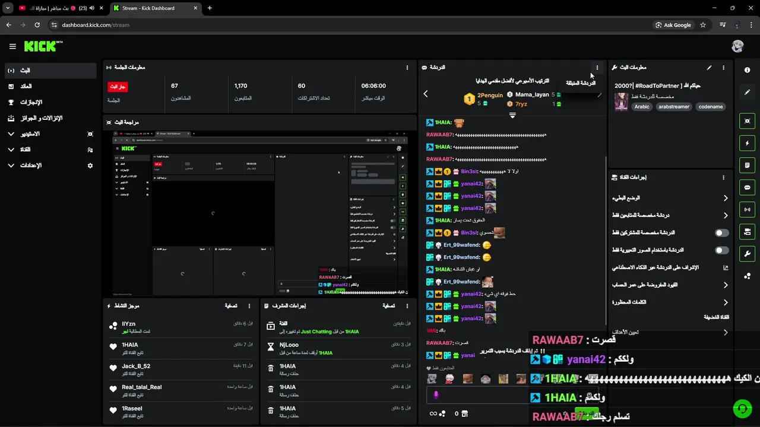Click تصفية filter in activity feed panel
760x427 pixels.
[231, 306]
